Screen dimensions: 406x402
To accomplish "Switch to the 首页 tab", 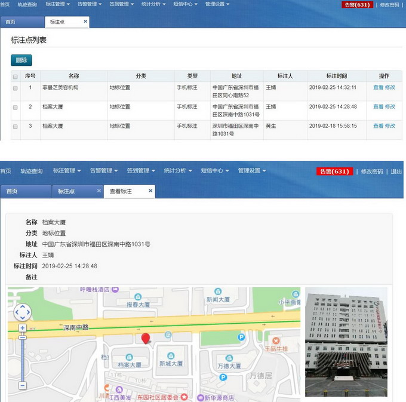I will (11, 22).
